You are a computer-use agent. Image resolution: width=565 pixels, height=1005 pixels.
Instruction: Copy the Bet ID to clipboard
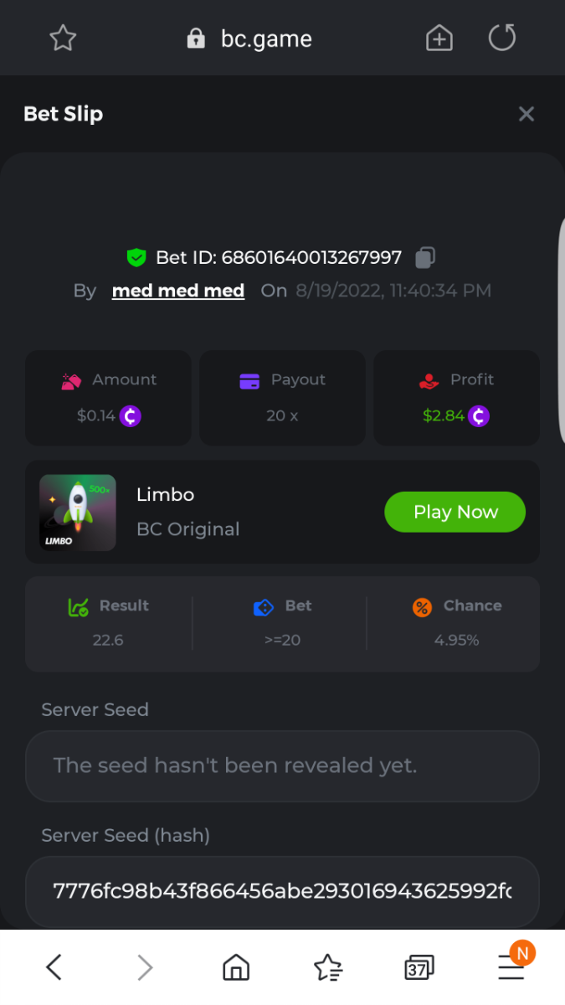[x=425, y=257]
